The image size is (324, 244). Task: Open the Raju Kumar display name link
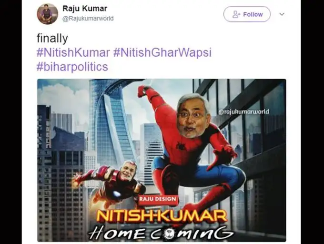85,9
